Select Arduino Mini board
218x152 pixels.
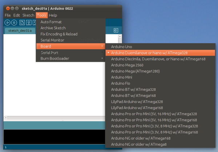(160, 77)
